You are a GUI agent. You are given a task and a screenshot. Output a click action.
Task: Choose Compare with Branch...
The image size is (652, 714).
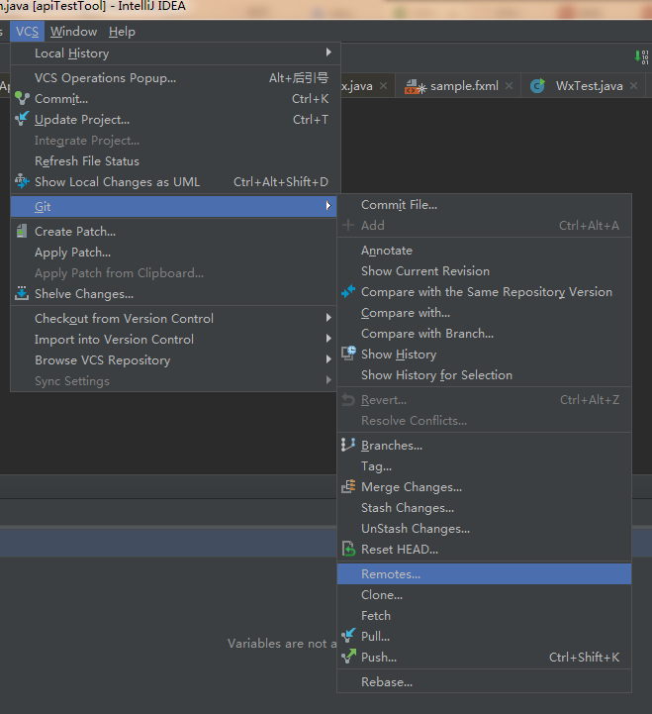(484, 334)
